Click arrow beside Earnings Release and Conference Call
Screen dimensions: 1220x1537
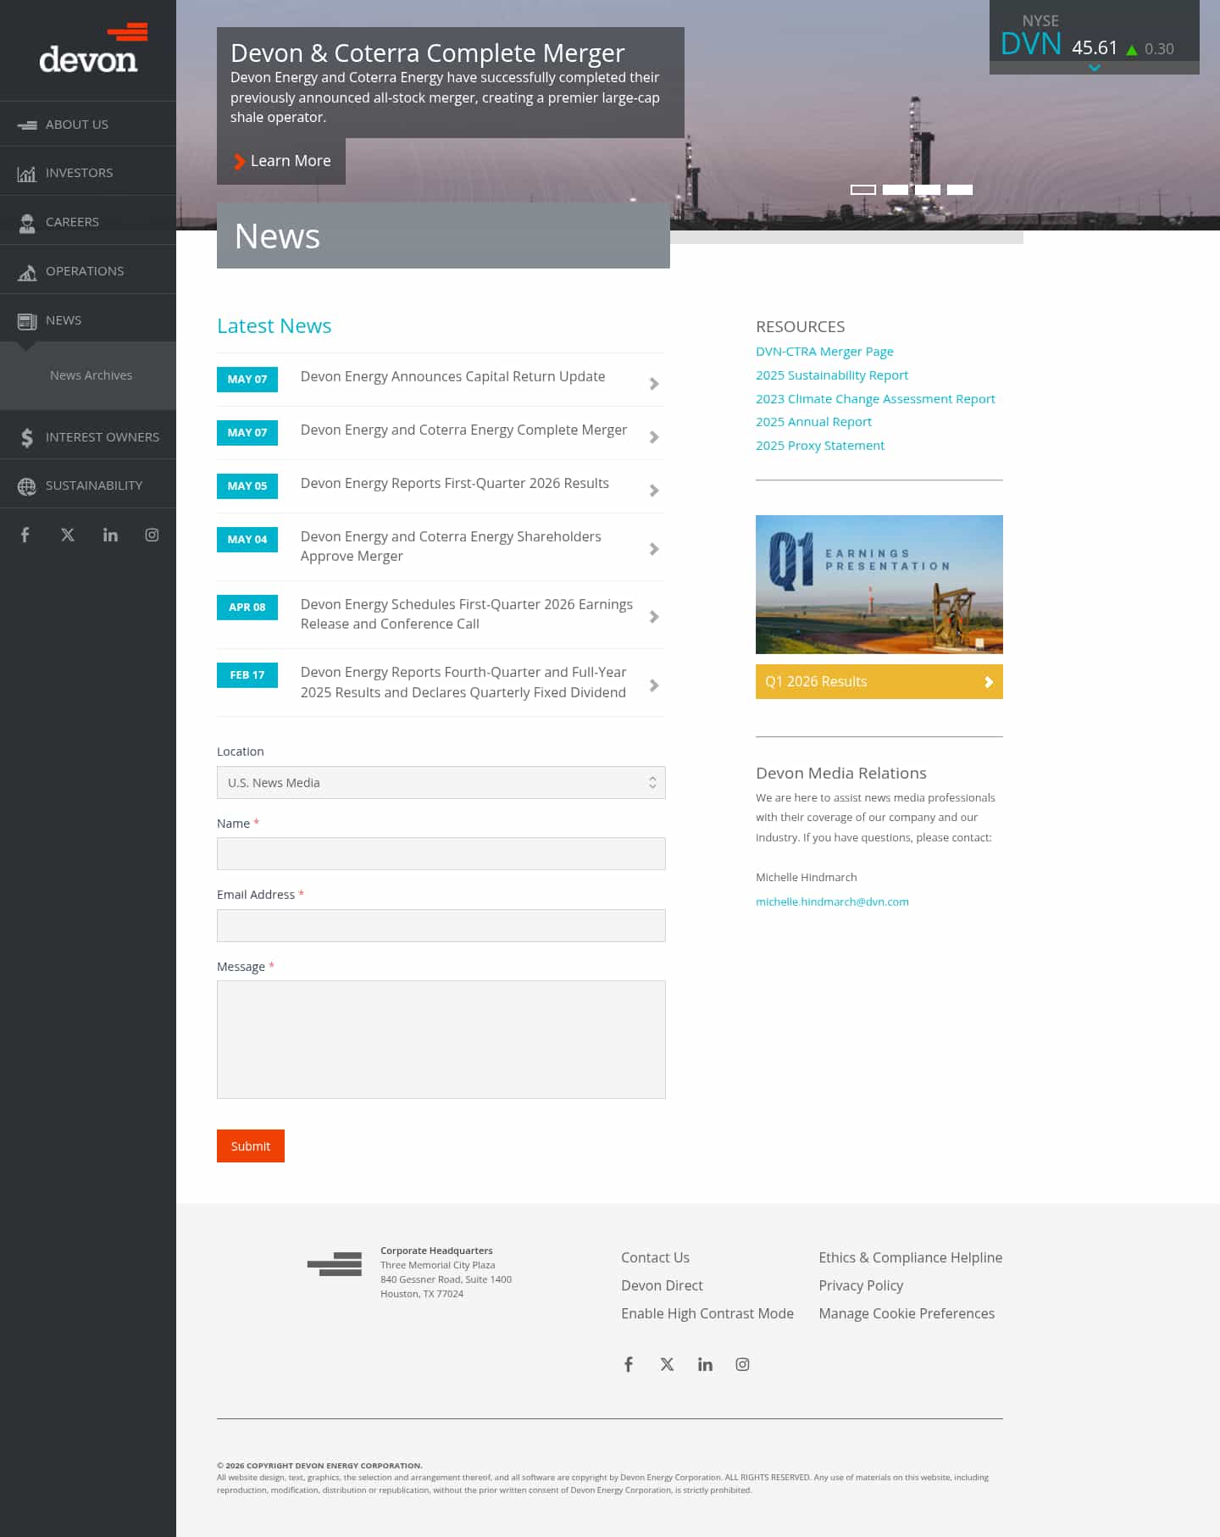pyautogui.click(x=654, y=617)
